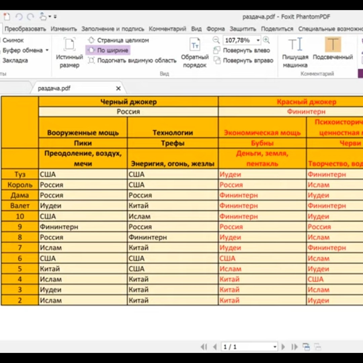
Task: Click the Бубны suit cell
Action: 262,143
